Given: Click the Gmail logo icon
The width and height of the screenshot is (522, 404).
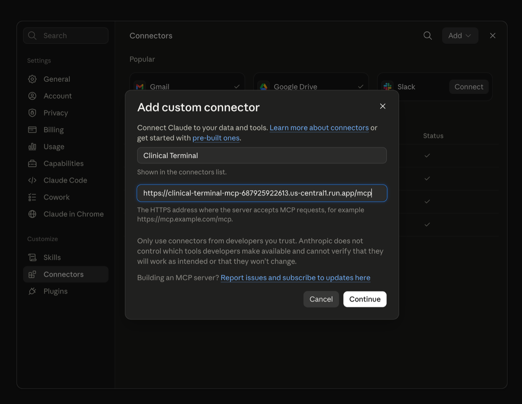Looking at the screenshot, I should click(x=140, y=87).
